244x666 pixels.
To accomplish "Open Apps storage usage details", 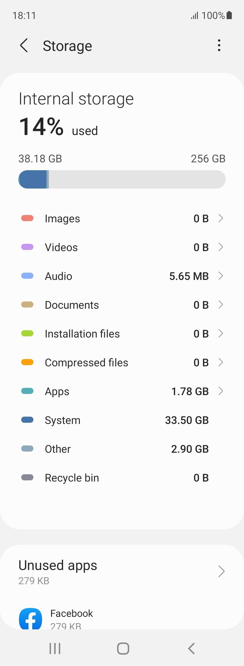I will tap(122, 391).
